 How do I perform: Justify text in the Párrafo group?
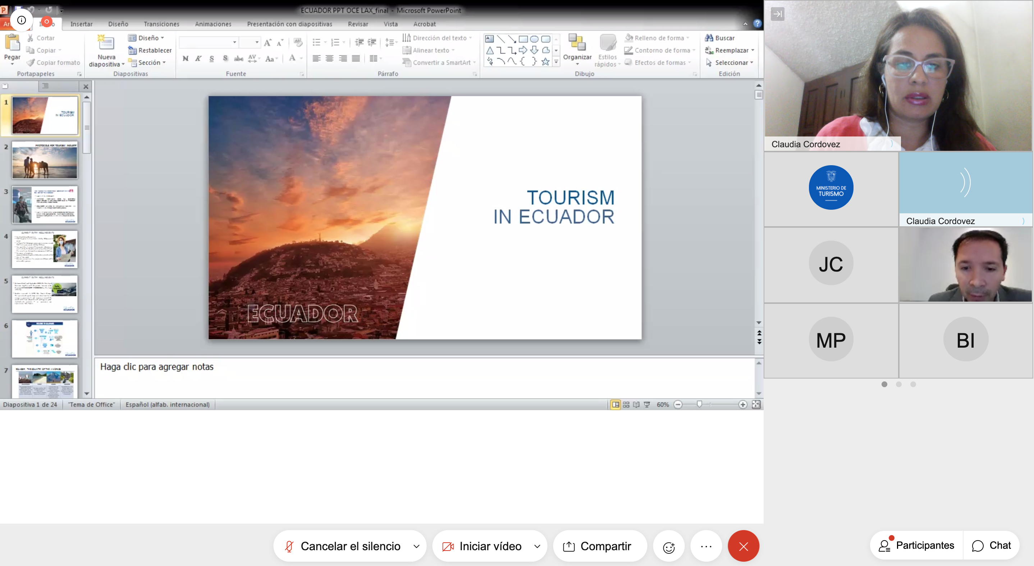(356, 59)
